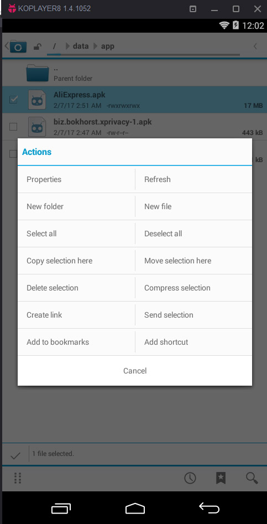
Task: Open the history clock icon
Action: click(190, 478)
